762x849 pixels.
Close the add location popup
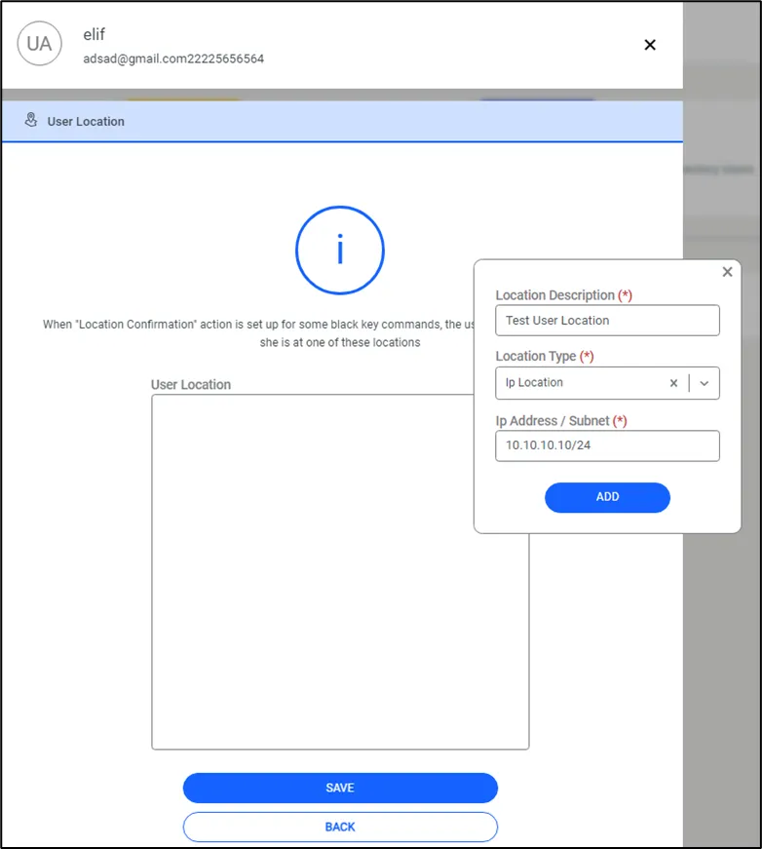727,272
